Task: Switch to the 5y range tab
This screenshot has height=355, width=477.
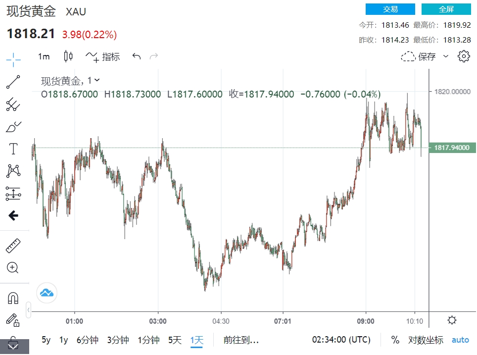Action: click(46, 340)
